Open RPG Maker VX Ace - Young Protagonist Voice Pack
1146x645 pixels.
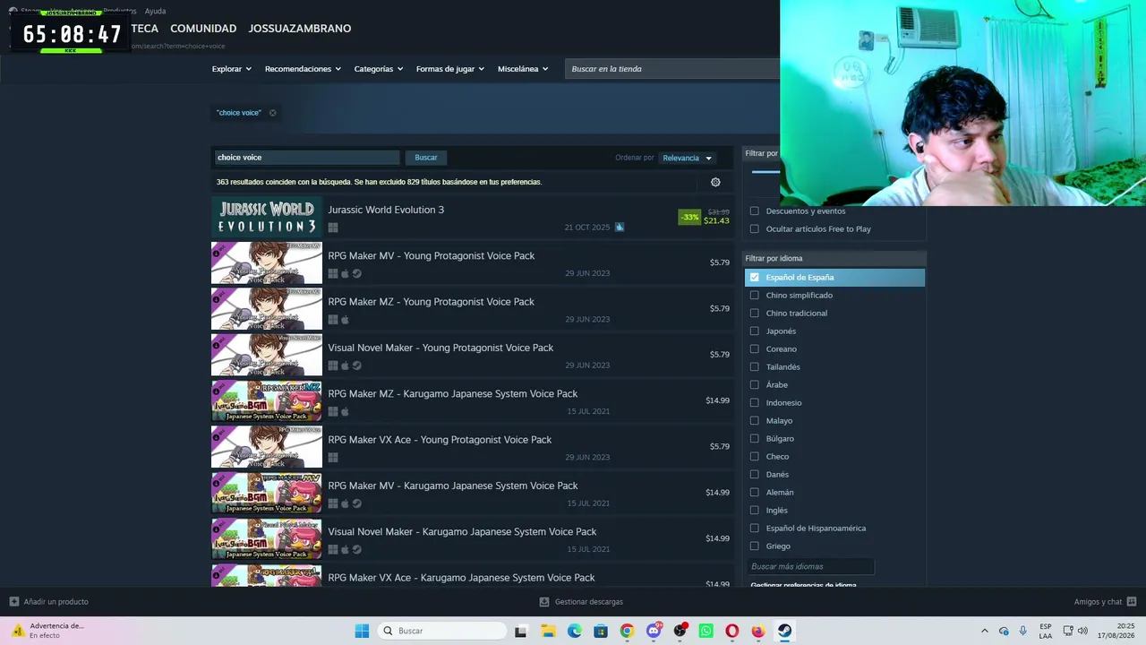(x=473, y=447)
